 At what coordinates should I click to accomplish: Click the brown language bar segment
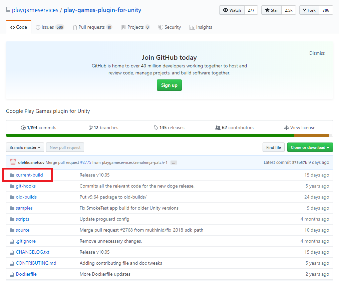coord(312,135)
